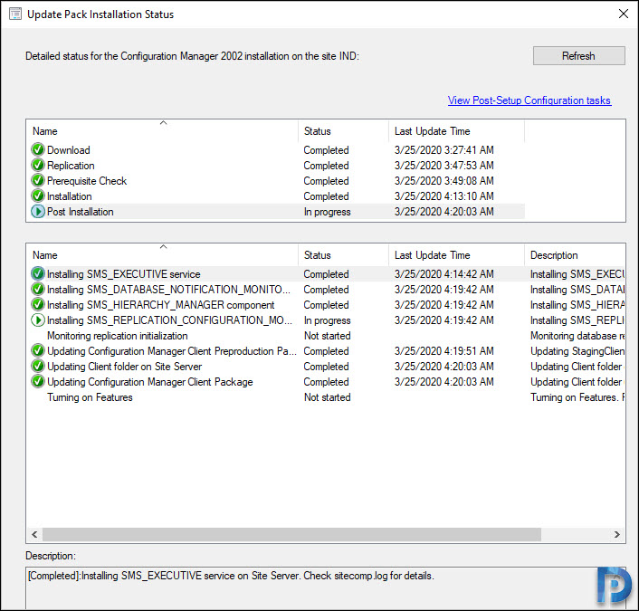Select Installing SMS_HIERARCHY_MANAGER component row
The height and width of the screenshot is (611, 639).
[326, 305]
